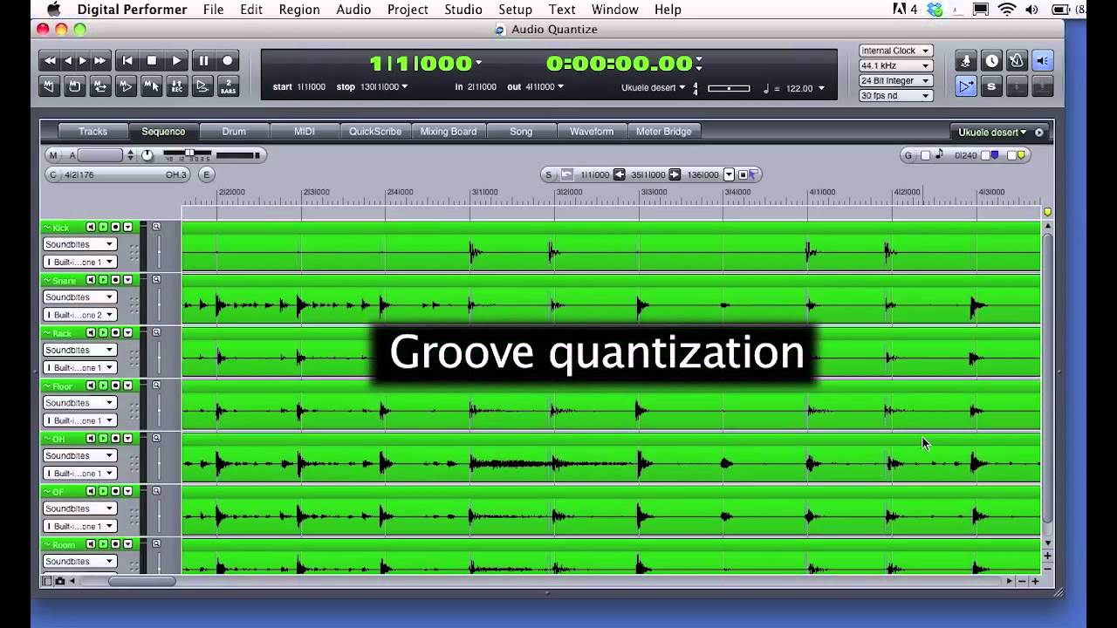
Task: Mute the OF track speaker toggle
Action: point(91,491)
